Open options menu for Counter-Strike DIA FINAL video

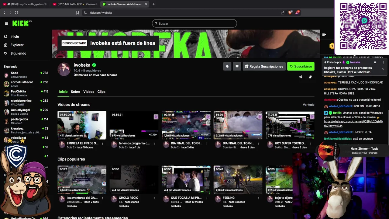pos(259,144)
